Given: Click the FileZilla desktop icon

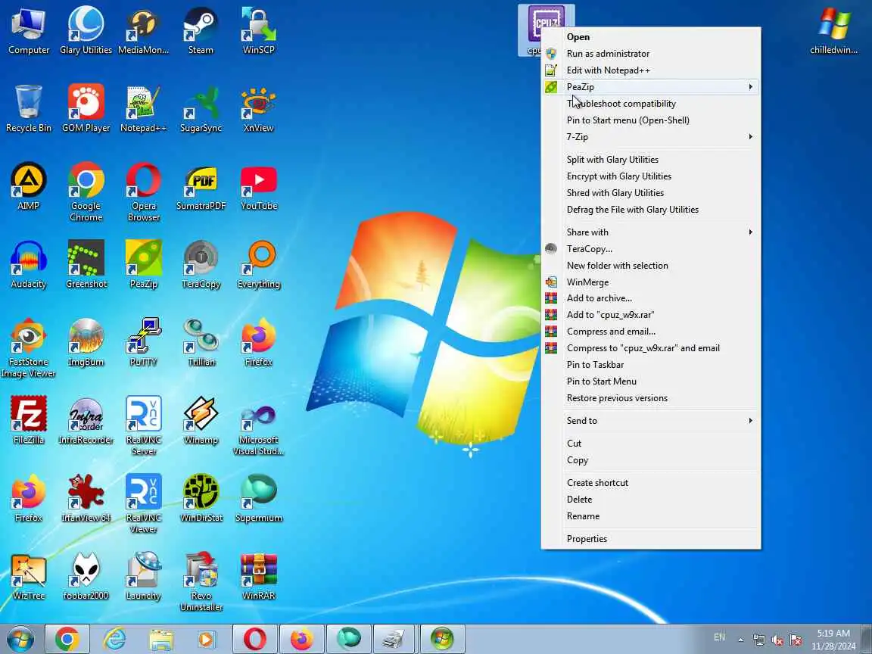Looking at the screenshot, I should (28, 420).
